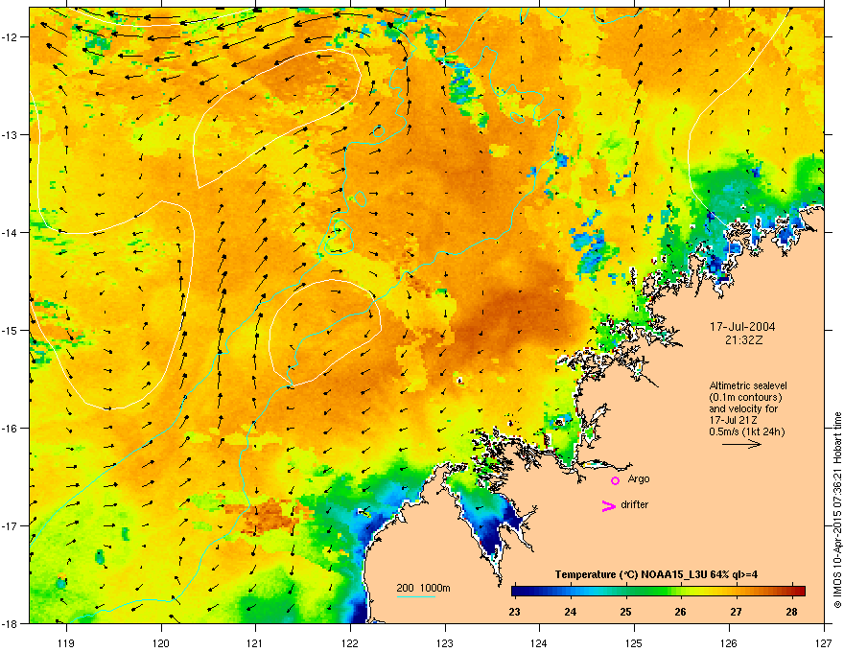This screenshot has width=844, height=652.
Task: Click the latitude axis label -15
Action: click(x=11, y=330)
